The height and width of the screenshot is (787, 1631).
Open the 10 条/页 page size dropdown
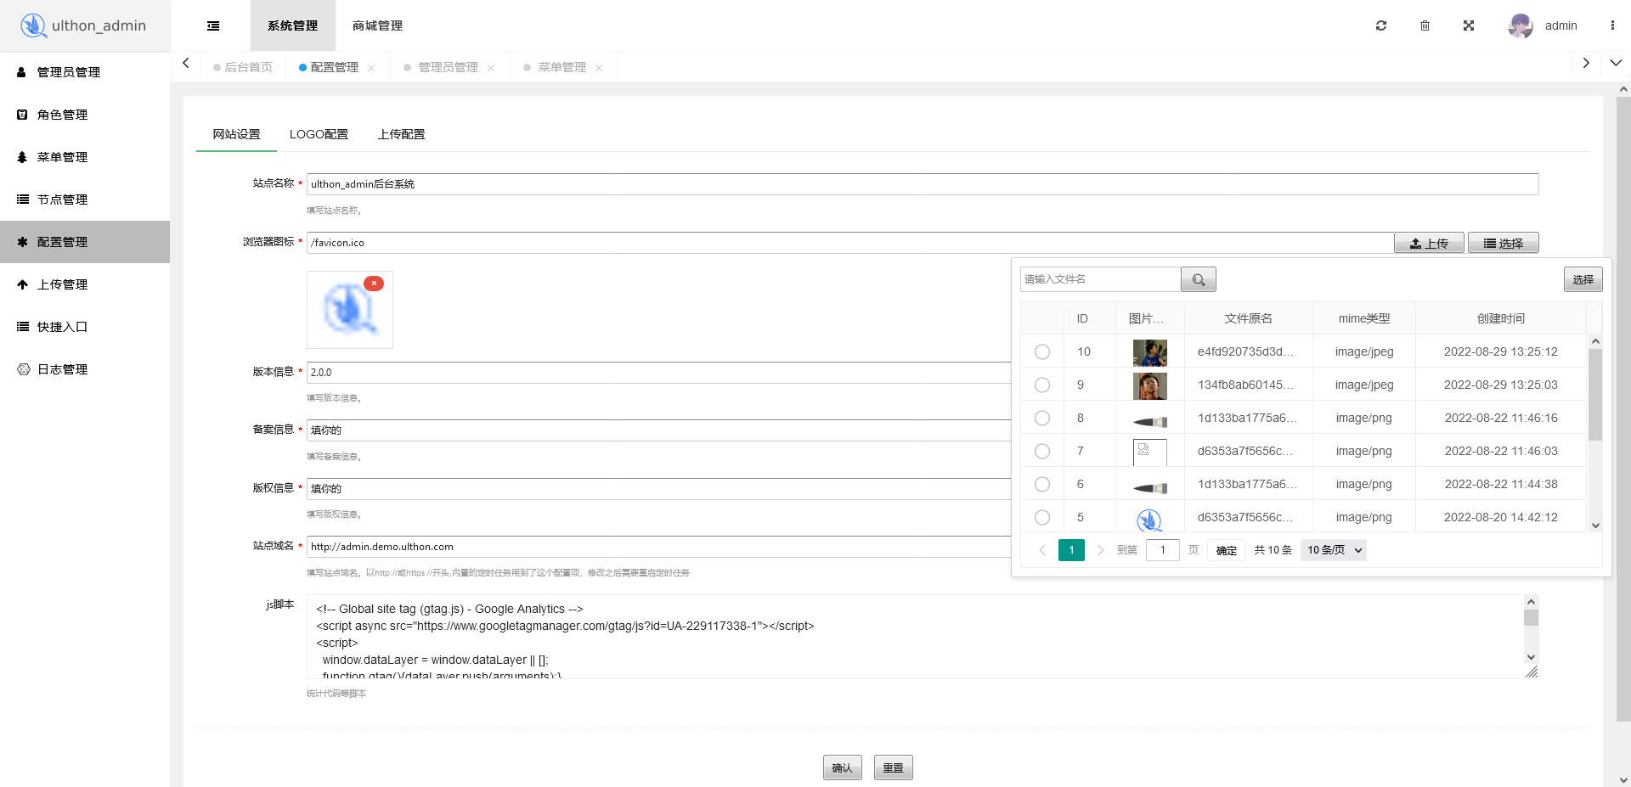1334,550
